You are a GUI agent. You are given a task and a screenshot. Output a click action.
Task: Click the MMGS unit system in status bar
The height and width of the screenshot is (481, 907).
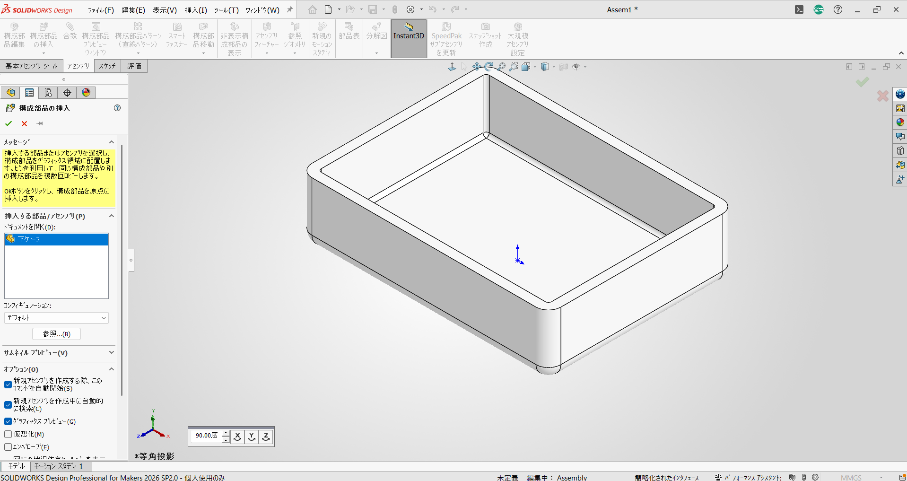click(851, 478)
